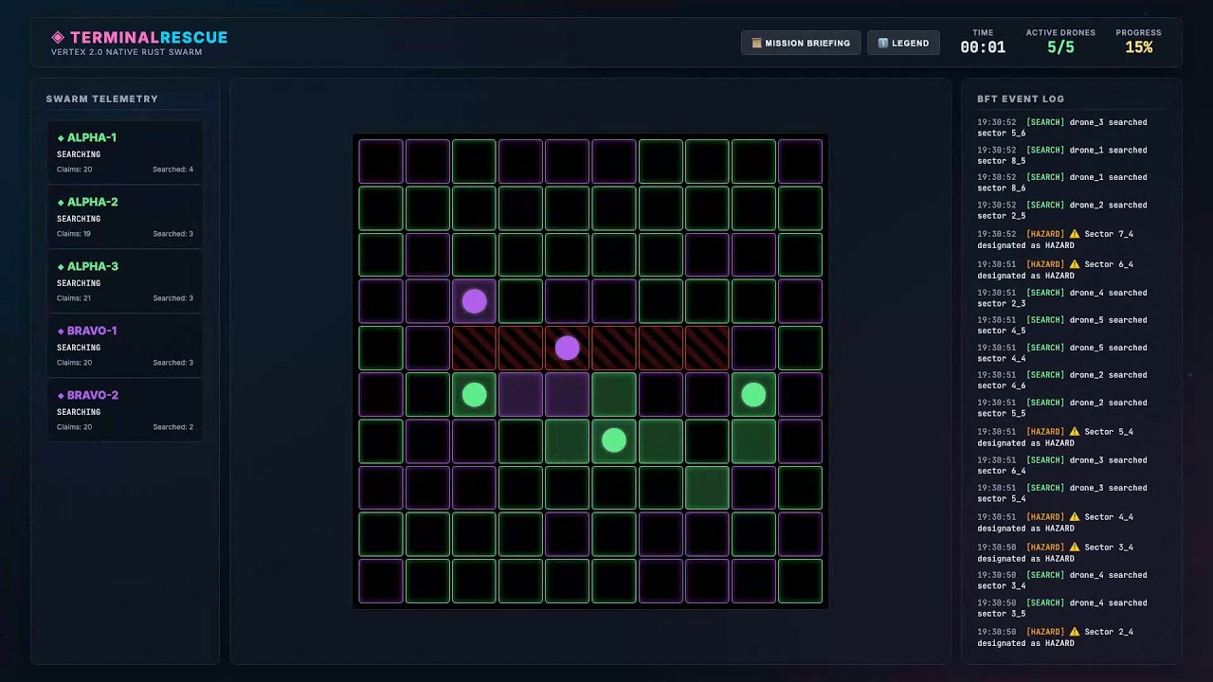This screenshot has height=682, width=1213.
Task: Click the 'SWARM TELEMETRY' panel heading
Action: pos(102,99)
